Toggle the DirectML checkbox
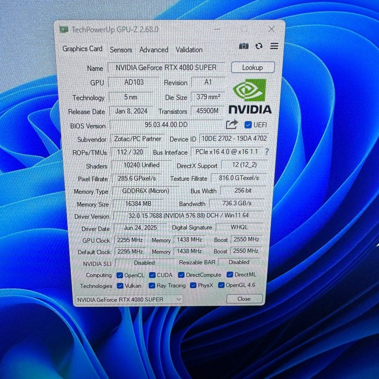Image resolution: width=379 pixels, height=379 pixels. (230, 275)
